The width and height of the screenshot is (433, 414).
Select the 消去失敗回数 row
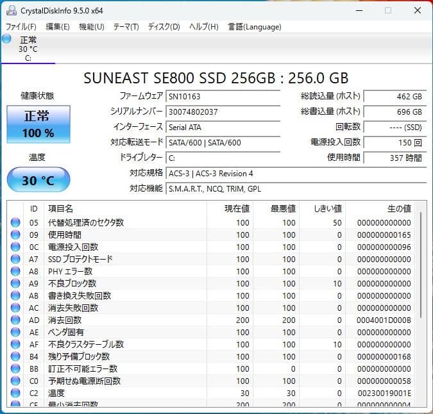(x=210, y=308)
